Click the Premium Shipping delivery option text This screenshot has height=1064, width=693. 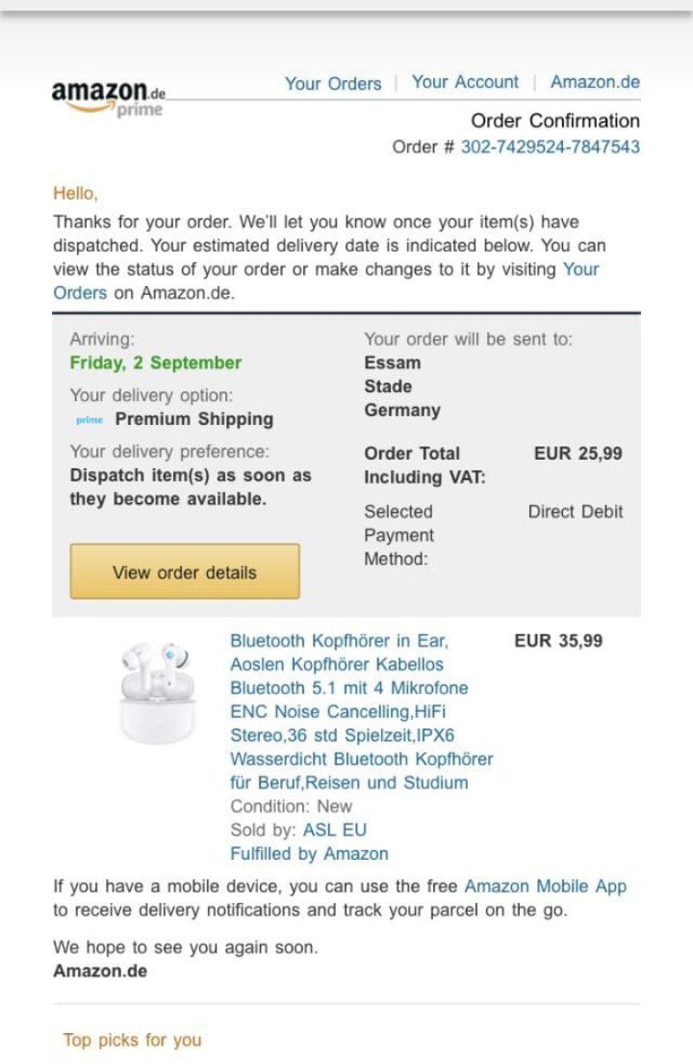pos(194,419)
